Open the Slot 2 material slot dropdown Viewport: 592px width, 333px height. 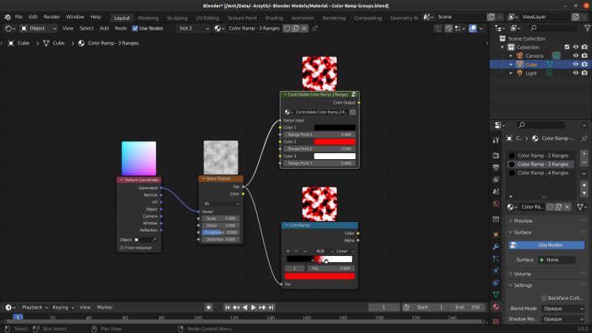coord(193,28)
